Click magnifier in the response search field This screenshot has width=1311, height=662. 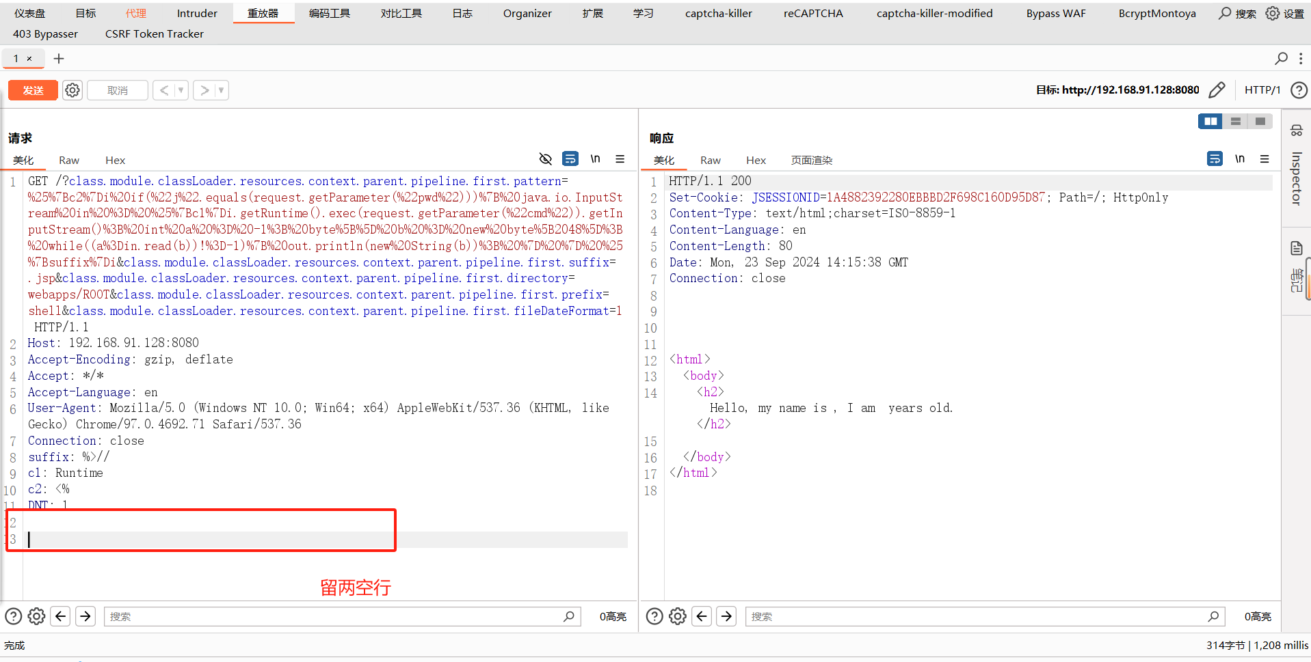pos(1213,616)
